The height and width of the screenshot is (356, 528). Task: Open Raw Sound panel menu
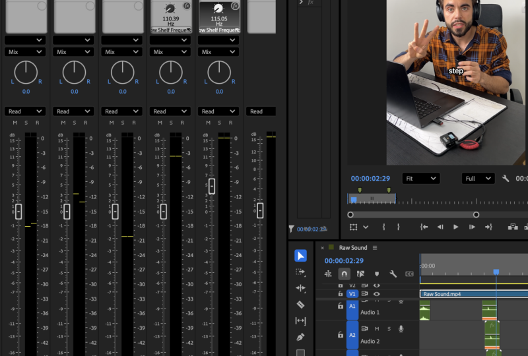pos(375,248)
